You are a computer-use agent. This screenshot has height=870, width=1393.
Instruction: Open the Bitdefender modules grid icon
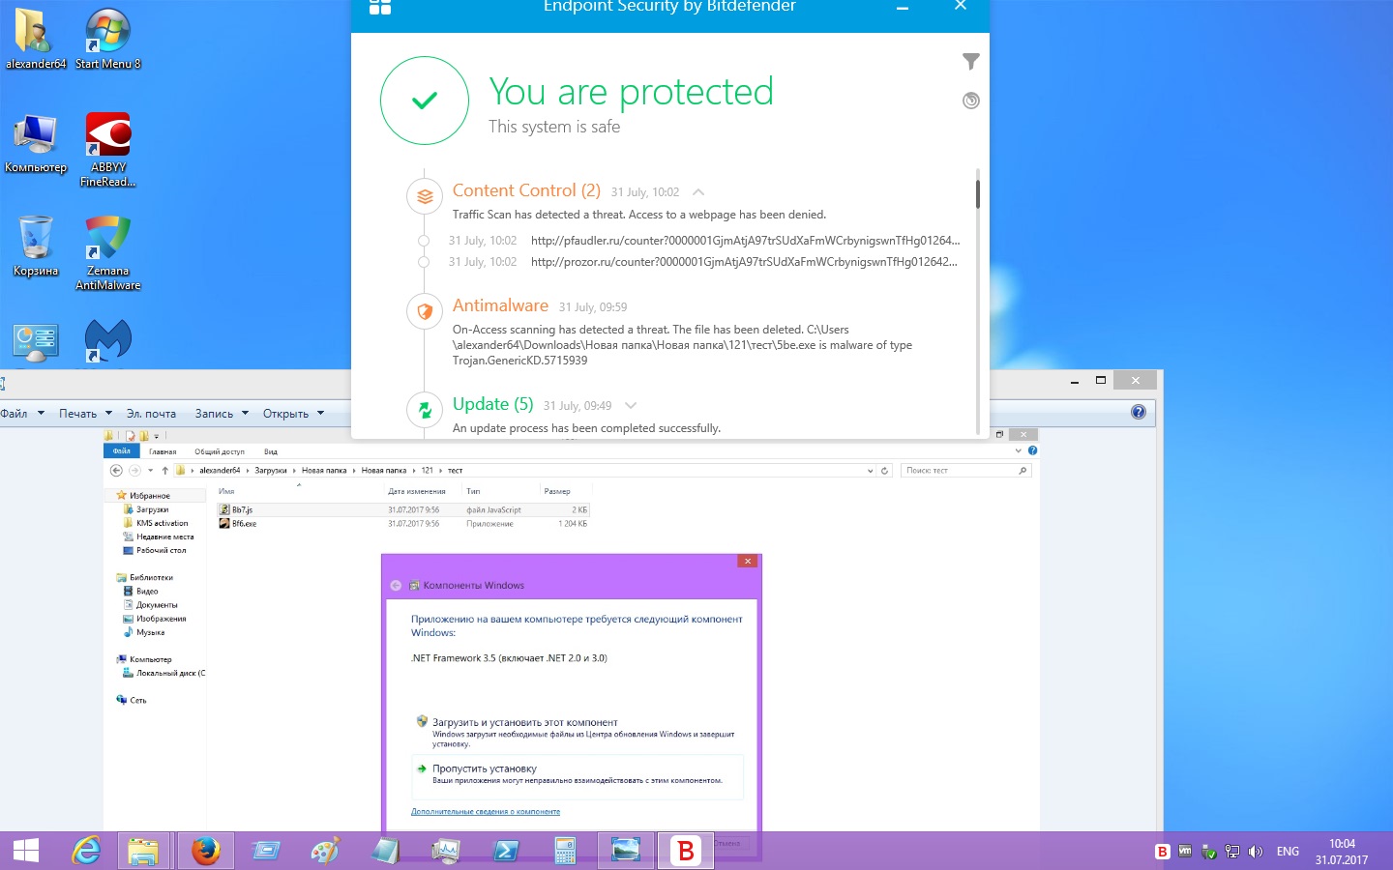click(x=380, y=7)
